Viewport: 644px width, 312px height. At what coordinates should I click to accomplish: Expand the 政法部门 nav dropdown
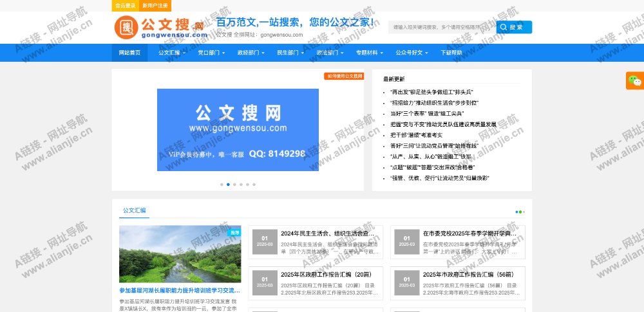point(330,53)
